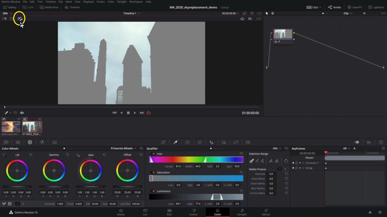The image size is (387, 217).
Task: Click the mute audio speaker icon
Action: click(22, 113)
